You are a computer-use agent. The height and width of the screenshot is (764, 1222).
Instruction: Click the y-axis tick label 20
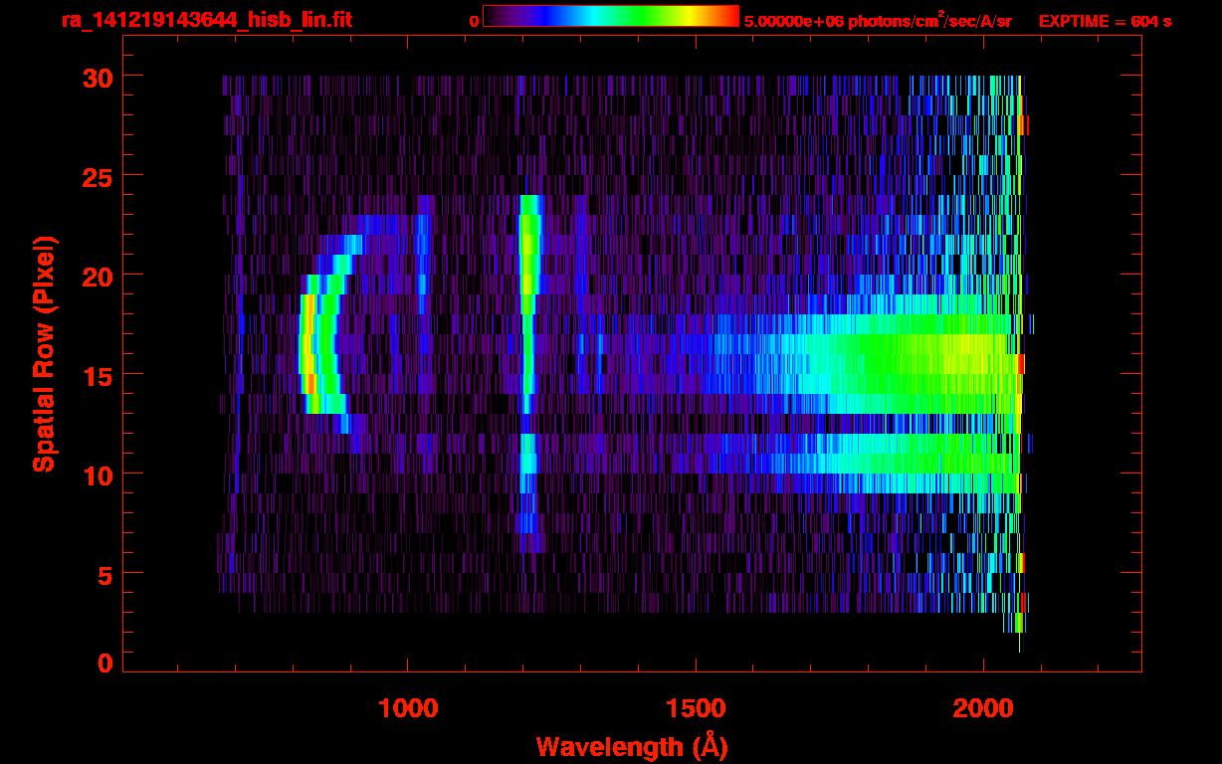pyautogui.click(x=96, y=276)
